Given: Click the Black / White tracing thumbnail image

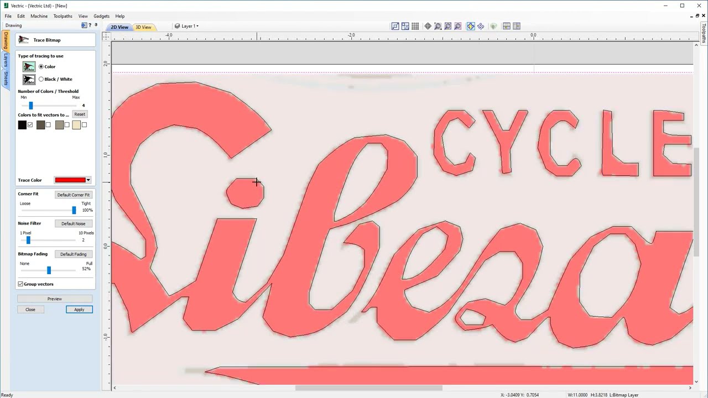Looking at the screenshot, I should tap(29, 80).
